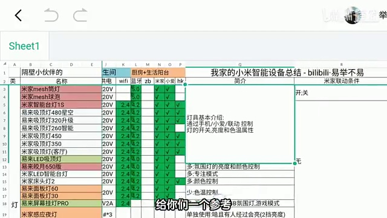Click the 'zb' column header cell

pos(148,81)
